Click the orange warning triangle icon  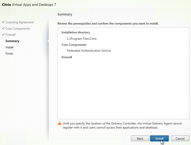60,123
